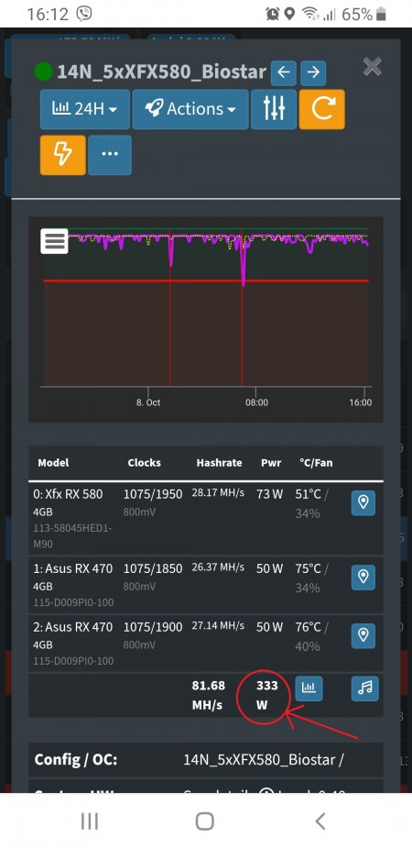Click the 76°C temperature reading
This screenshot has height=848, width=412.
[308, 627]
